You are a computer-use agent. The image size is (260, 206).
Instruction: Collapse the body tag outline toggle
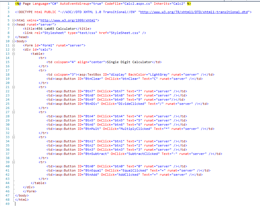[14, 41]
